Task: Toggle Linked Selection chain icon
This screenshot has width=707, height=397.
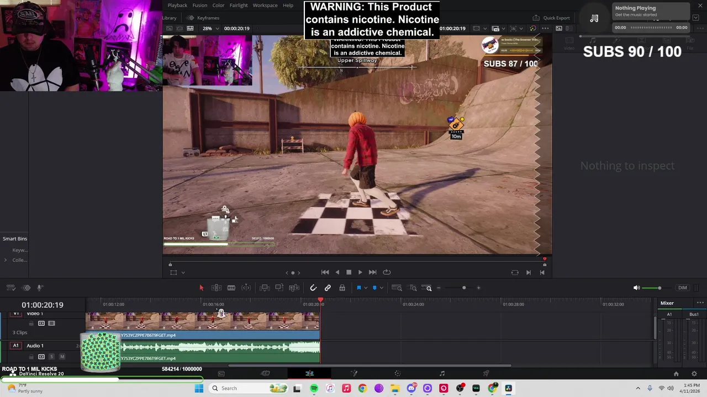Action: click(x=328, y=288)
